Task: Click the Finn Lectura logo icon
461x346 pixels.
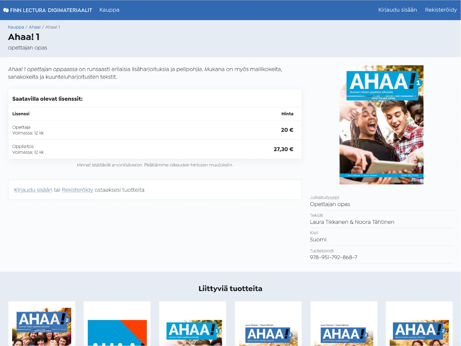Action: pyautogui.click(x=6, y=10)
